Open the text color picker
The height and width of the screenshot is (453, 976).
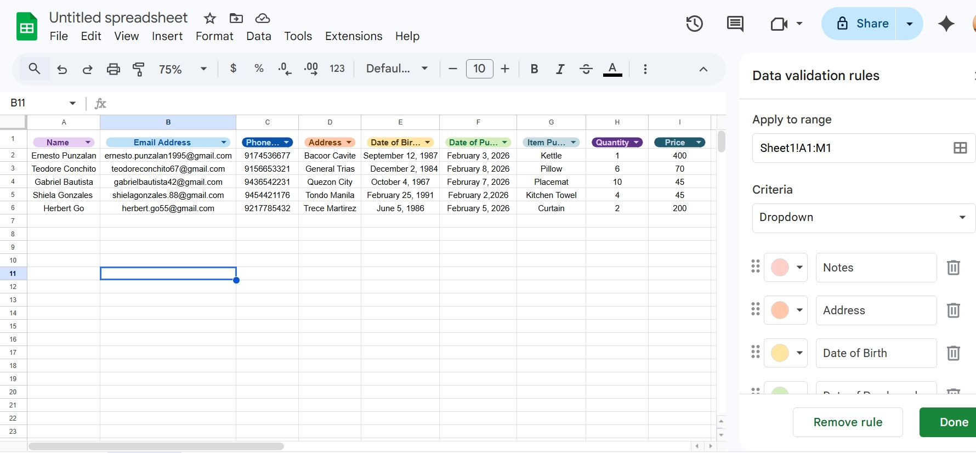(612, 69)
